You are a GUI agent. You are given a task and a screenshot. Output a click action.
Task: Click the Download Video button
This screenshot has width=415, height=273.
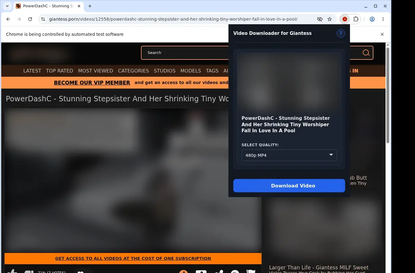[289, 186]
